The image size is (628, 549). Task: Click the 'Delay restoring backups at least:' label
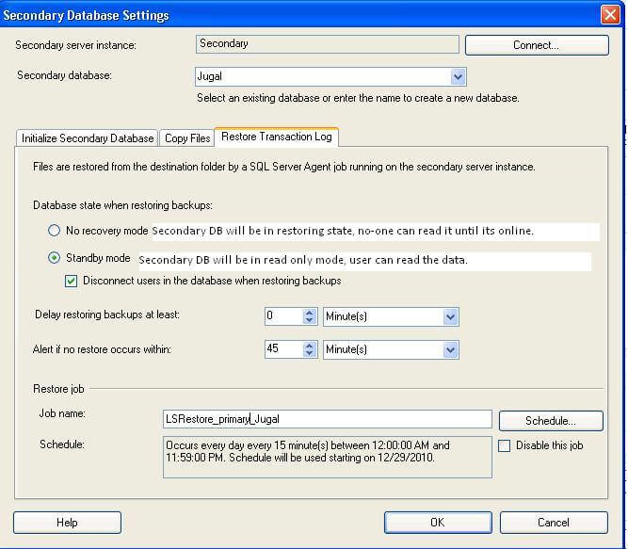tap(107, 315)
